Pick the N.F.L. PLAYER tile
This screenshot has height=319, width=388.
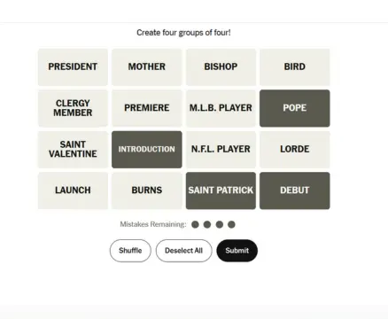click(x=221, y=150)
